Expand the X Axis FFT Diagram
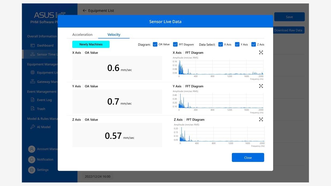The width and height of the screenshot is (331, 186). tap(261, 53)
